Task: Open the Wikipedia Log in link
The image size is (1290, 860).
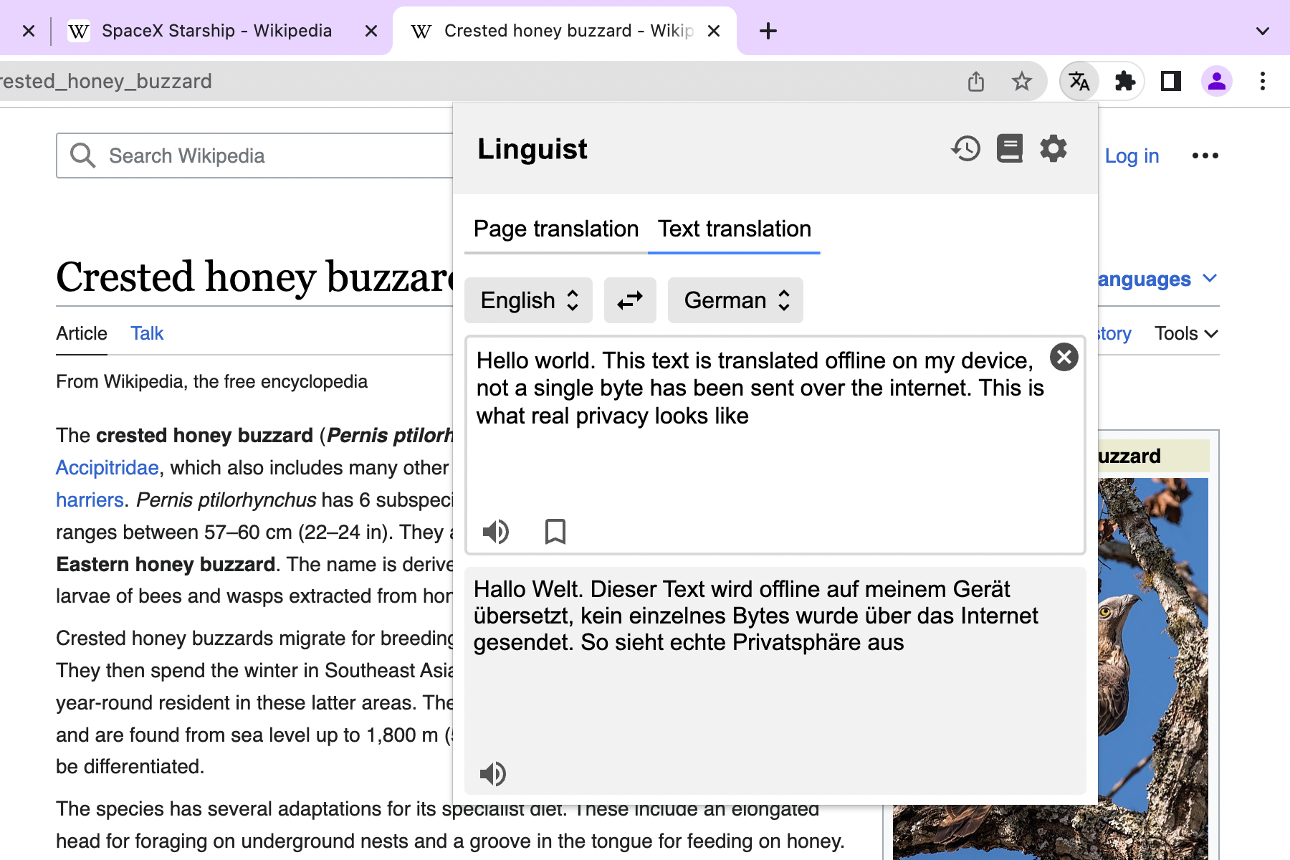Action: click(x=1131, y=156)
